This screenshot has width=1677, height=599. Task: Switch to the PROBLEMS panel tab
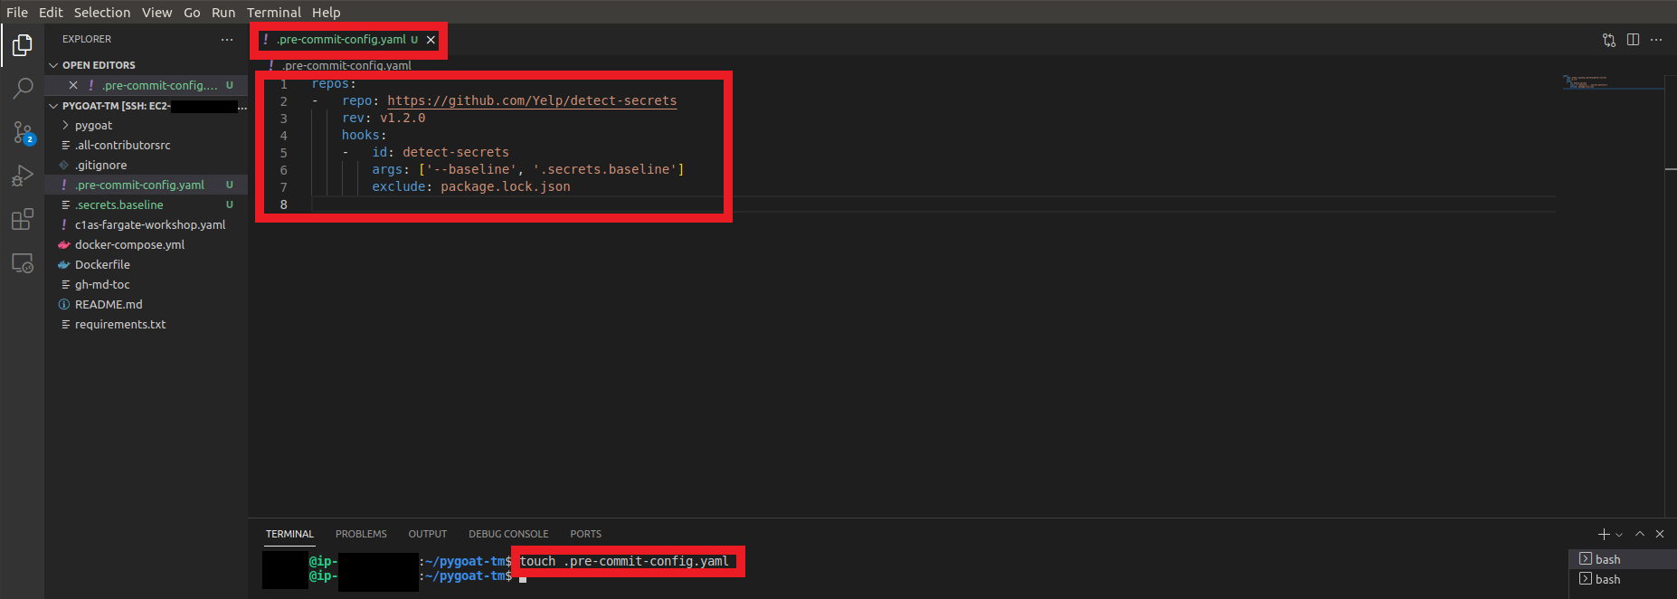[361, 534]
